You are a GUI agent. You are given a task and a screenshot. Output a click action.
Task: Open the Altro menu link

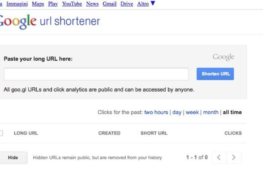pos(143,4)
